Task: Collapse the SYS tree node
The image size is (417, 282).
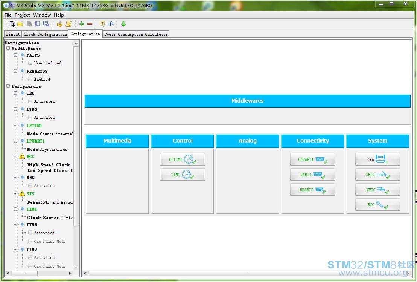Action: tap(15, 193)
